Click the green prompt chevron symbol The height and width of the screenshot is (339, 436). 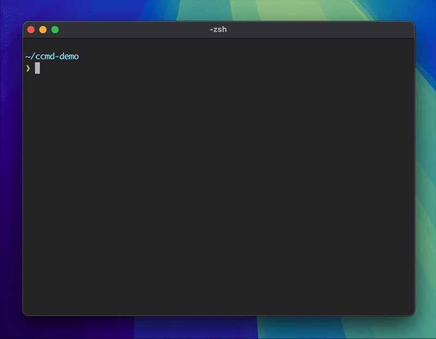pos(28,68)
